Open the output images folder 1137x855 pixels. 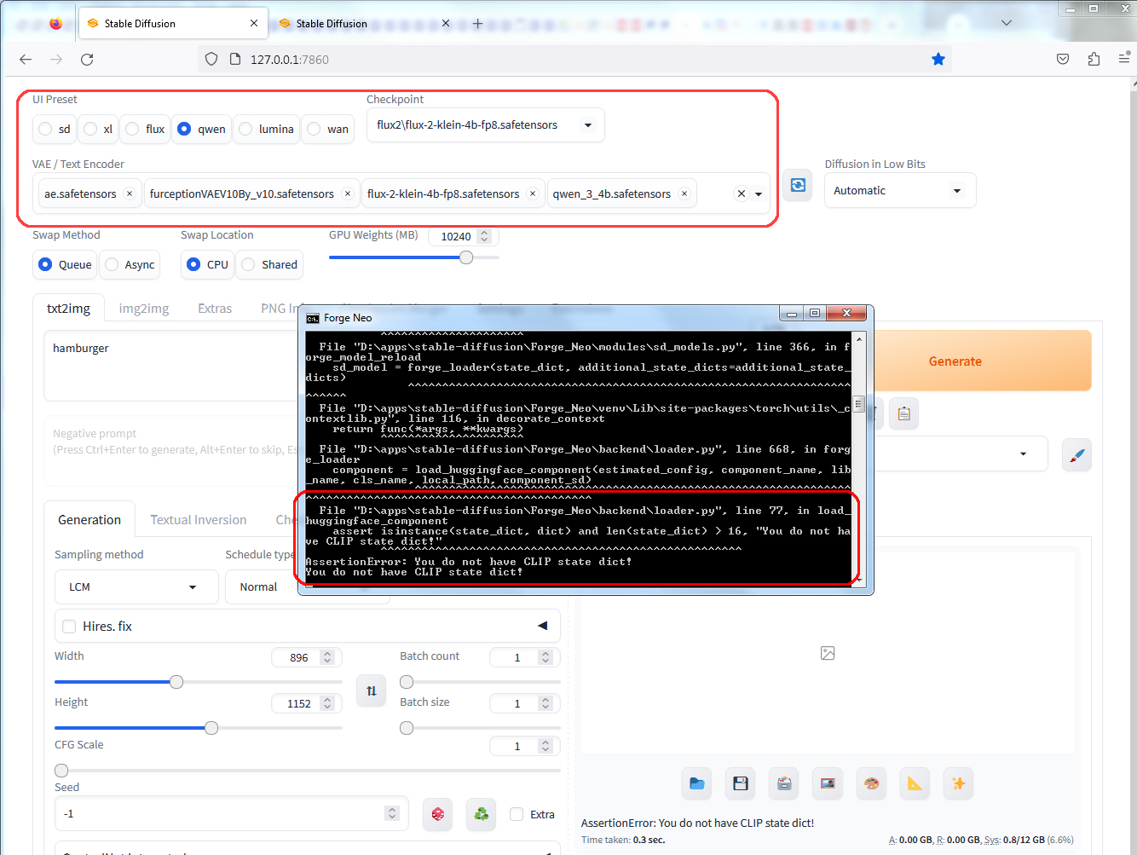[x=697, y=783]
